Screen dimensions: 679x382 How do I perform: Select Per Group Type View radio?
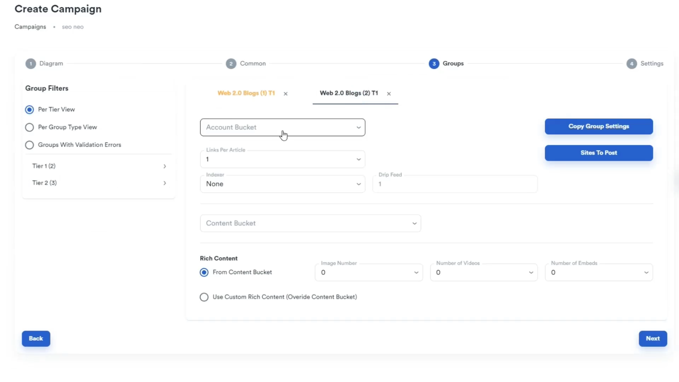[x=29, y=127]
